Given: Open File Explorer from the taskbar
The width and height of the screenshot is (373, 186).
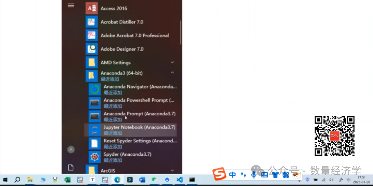Looking at the screenshot, I should 30,180.
